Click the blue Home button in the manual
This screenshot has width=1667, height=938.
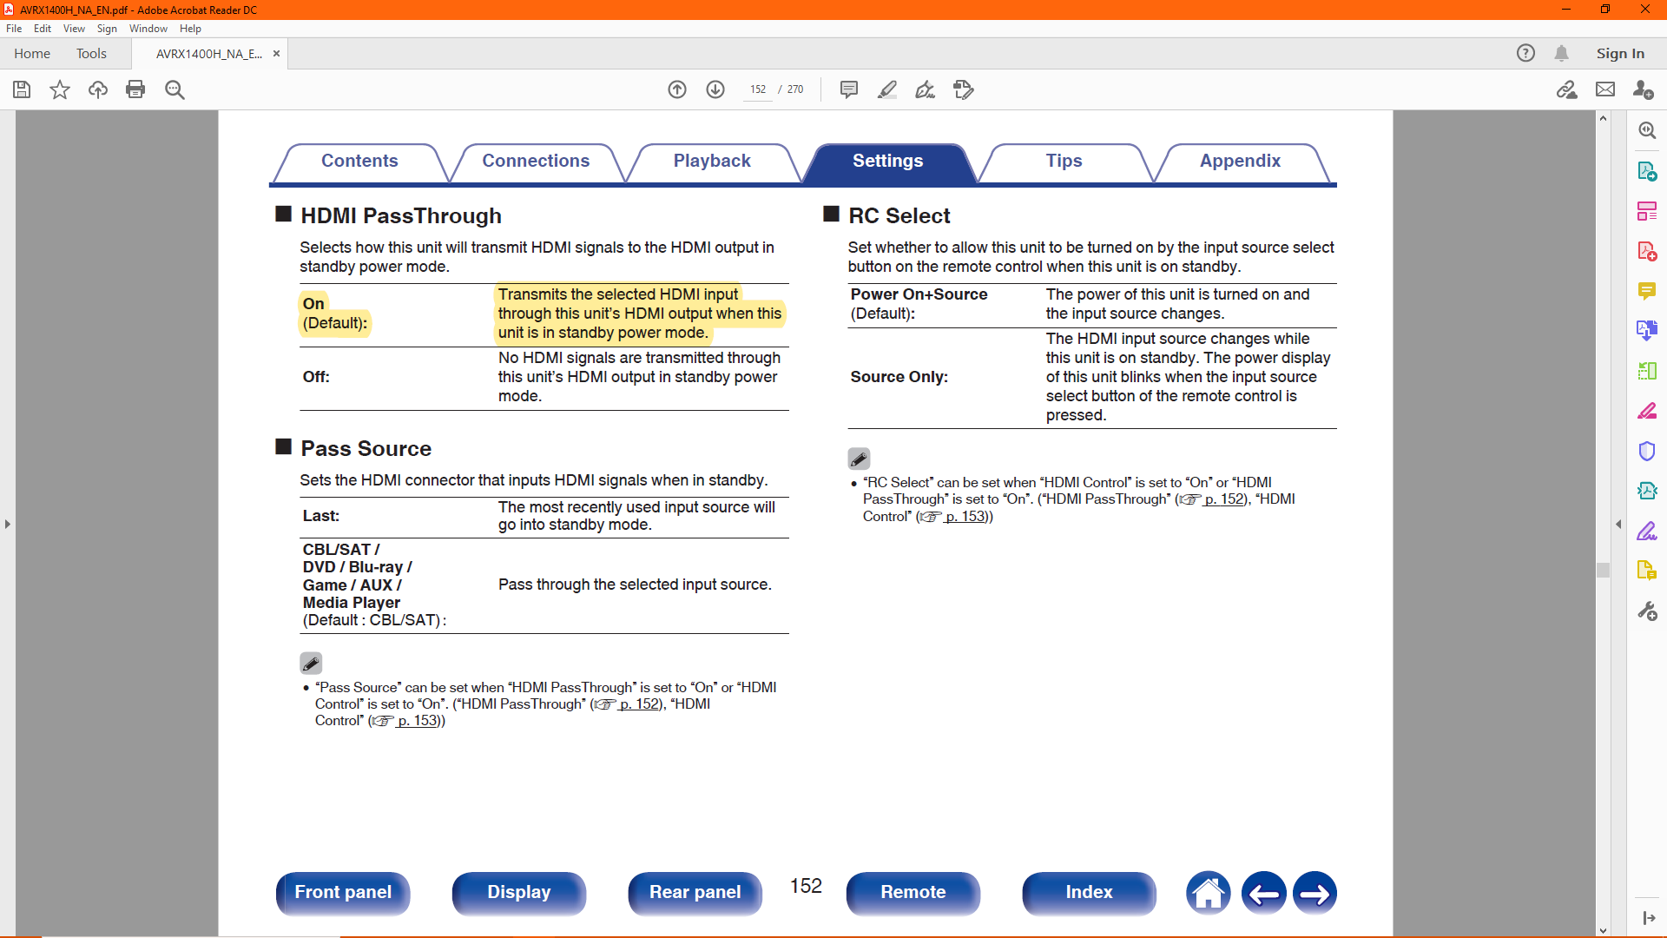coord(1208,893)
